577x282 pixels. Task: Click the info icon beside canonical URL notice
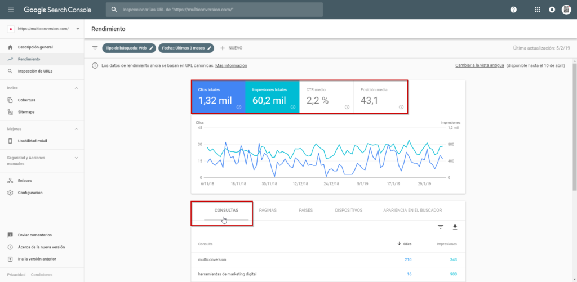pyautogui.click(x=95, y=65)
